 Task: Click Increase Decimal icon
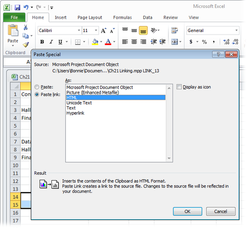point(226,42)
